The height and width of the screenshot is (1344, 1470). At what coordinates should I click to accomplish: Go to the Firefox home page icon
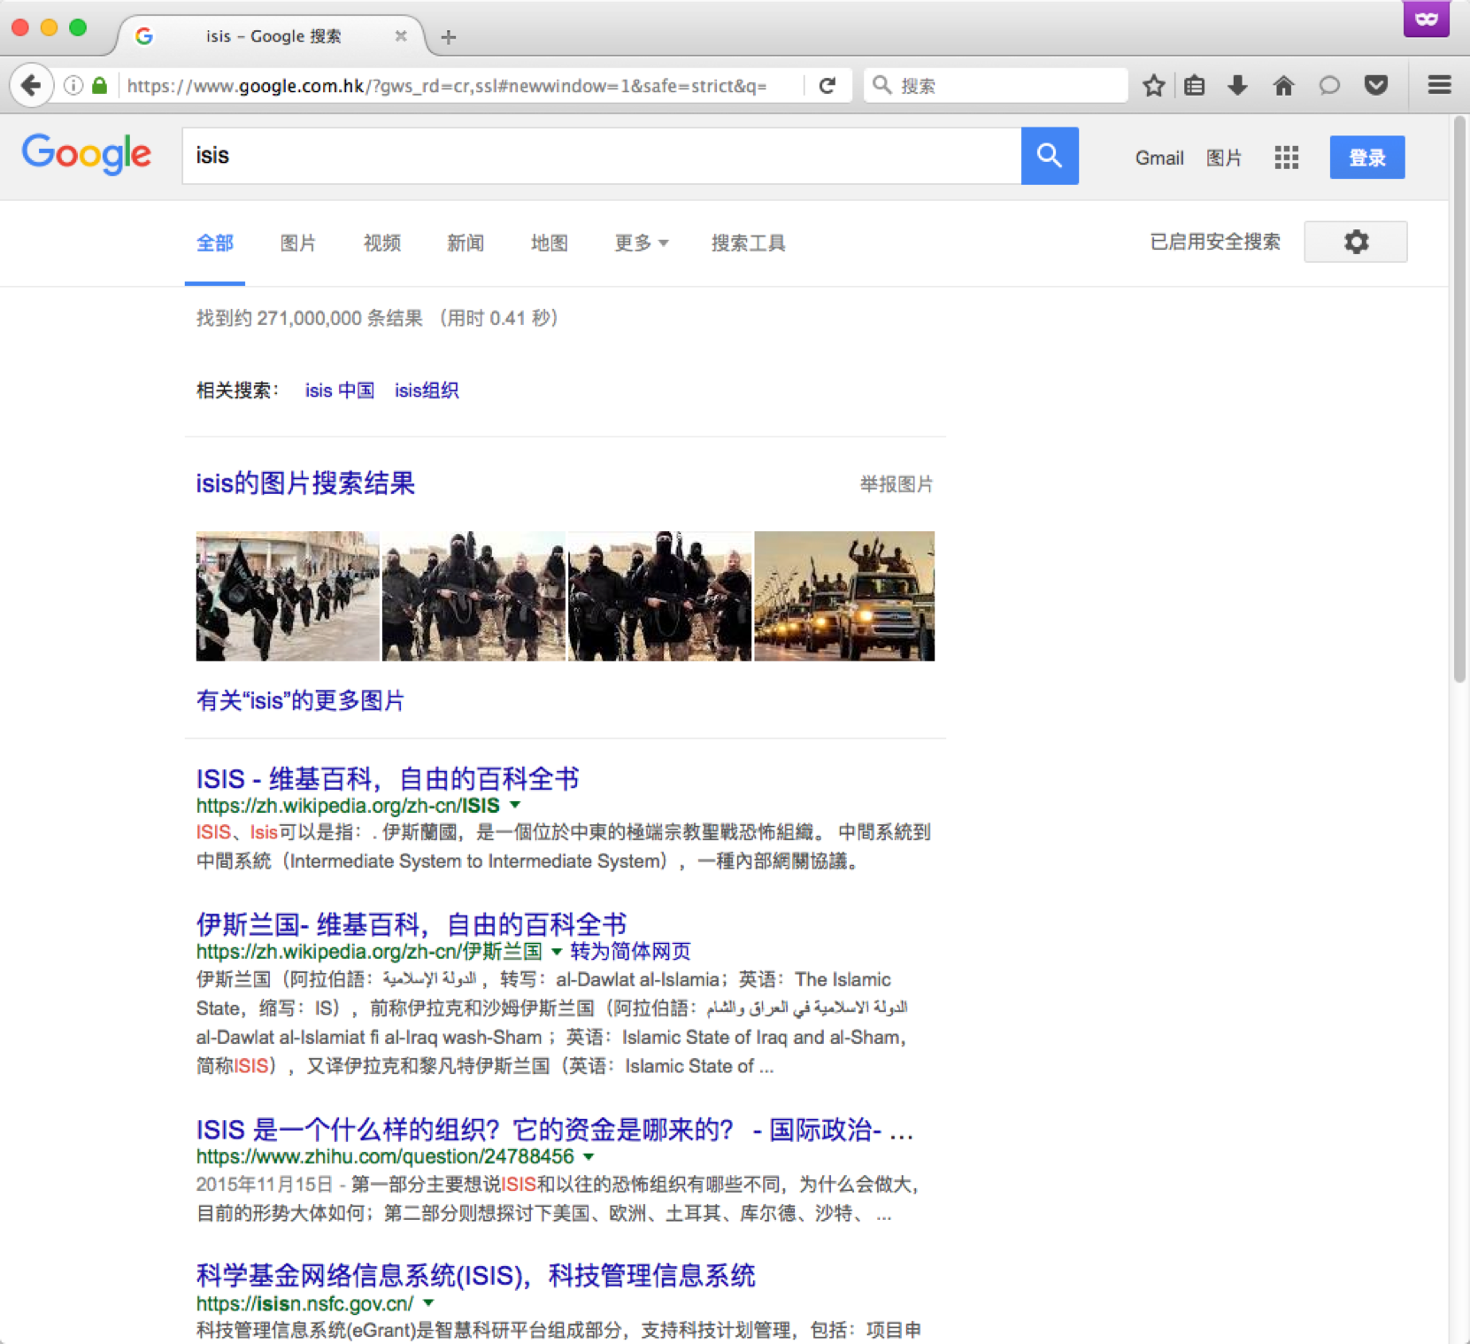click(1283, 86)
